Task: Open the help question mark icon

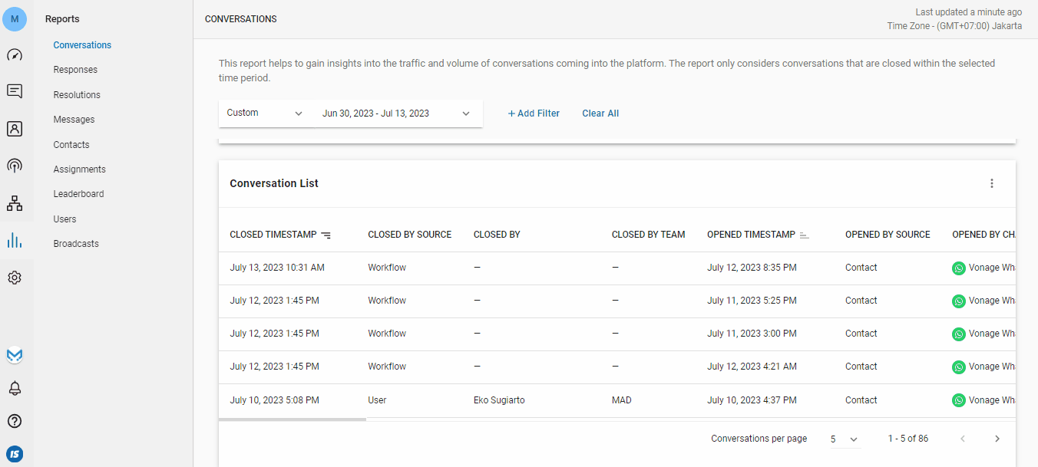Action: tap(15, 421)
